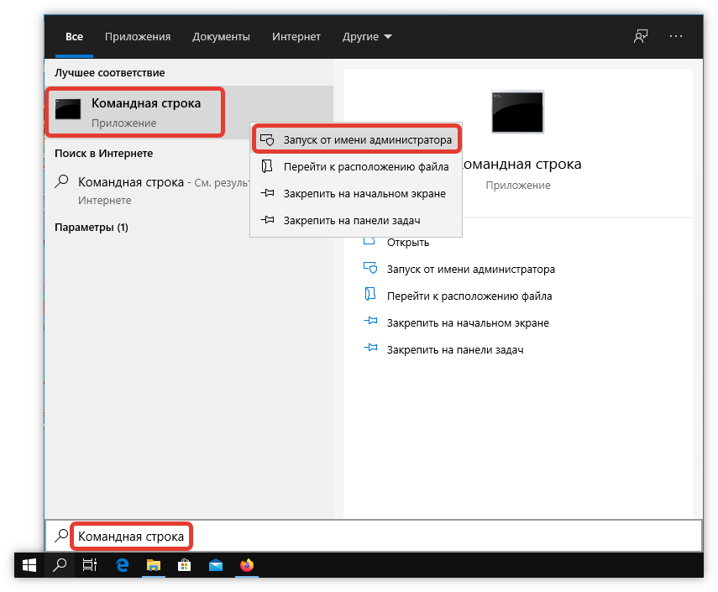This screenshot has height=592, width=718.
Task: Launch Firefox from the taskbar
Action: click(x=247, y=566)
